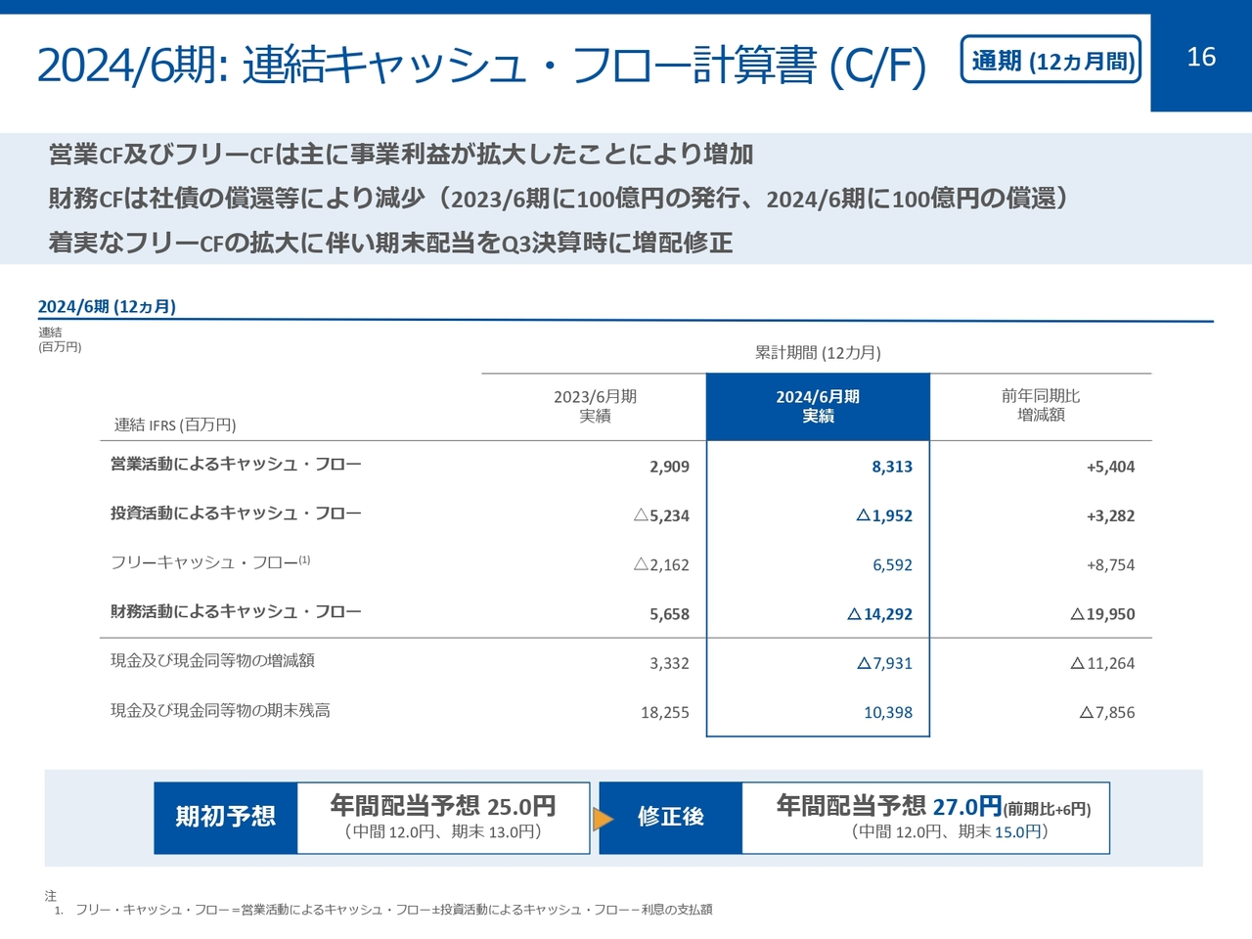The width and height of the screenshot is (1252, 939).
Task: Select the 前年同期比 増減額 column header
Action: 1041,405
